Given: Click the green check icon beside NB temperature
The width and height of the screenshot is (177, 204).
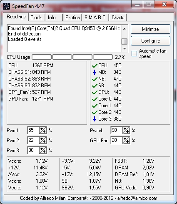Looking at the screenshot, I should [95, 79].
